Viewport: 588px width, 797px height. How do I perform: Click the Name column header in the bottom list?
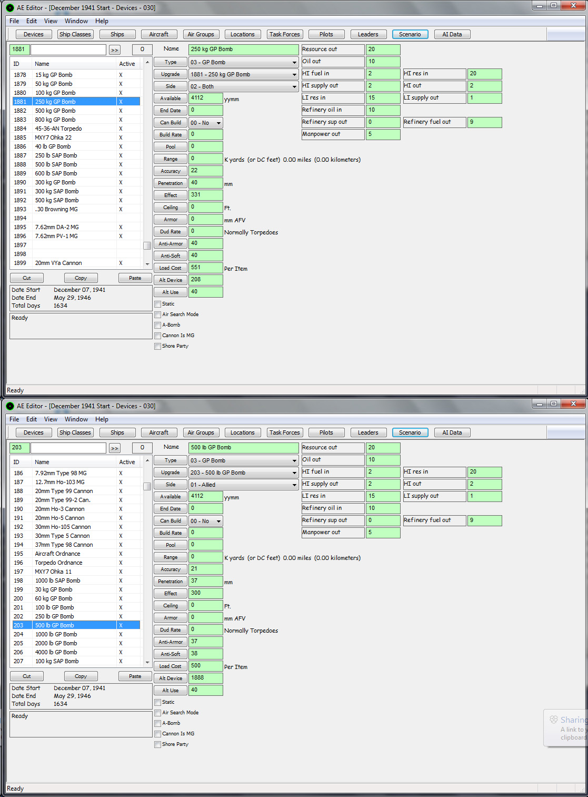coord(74,462)
